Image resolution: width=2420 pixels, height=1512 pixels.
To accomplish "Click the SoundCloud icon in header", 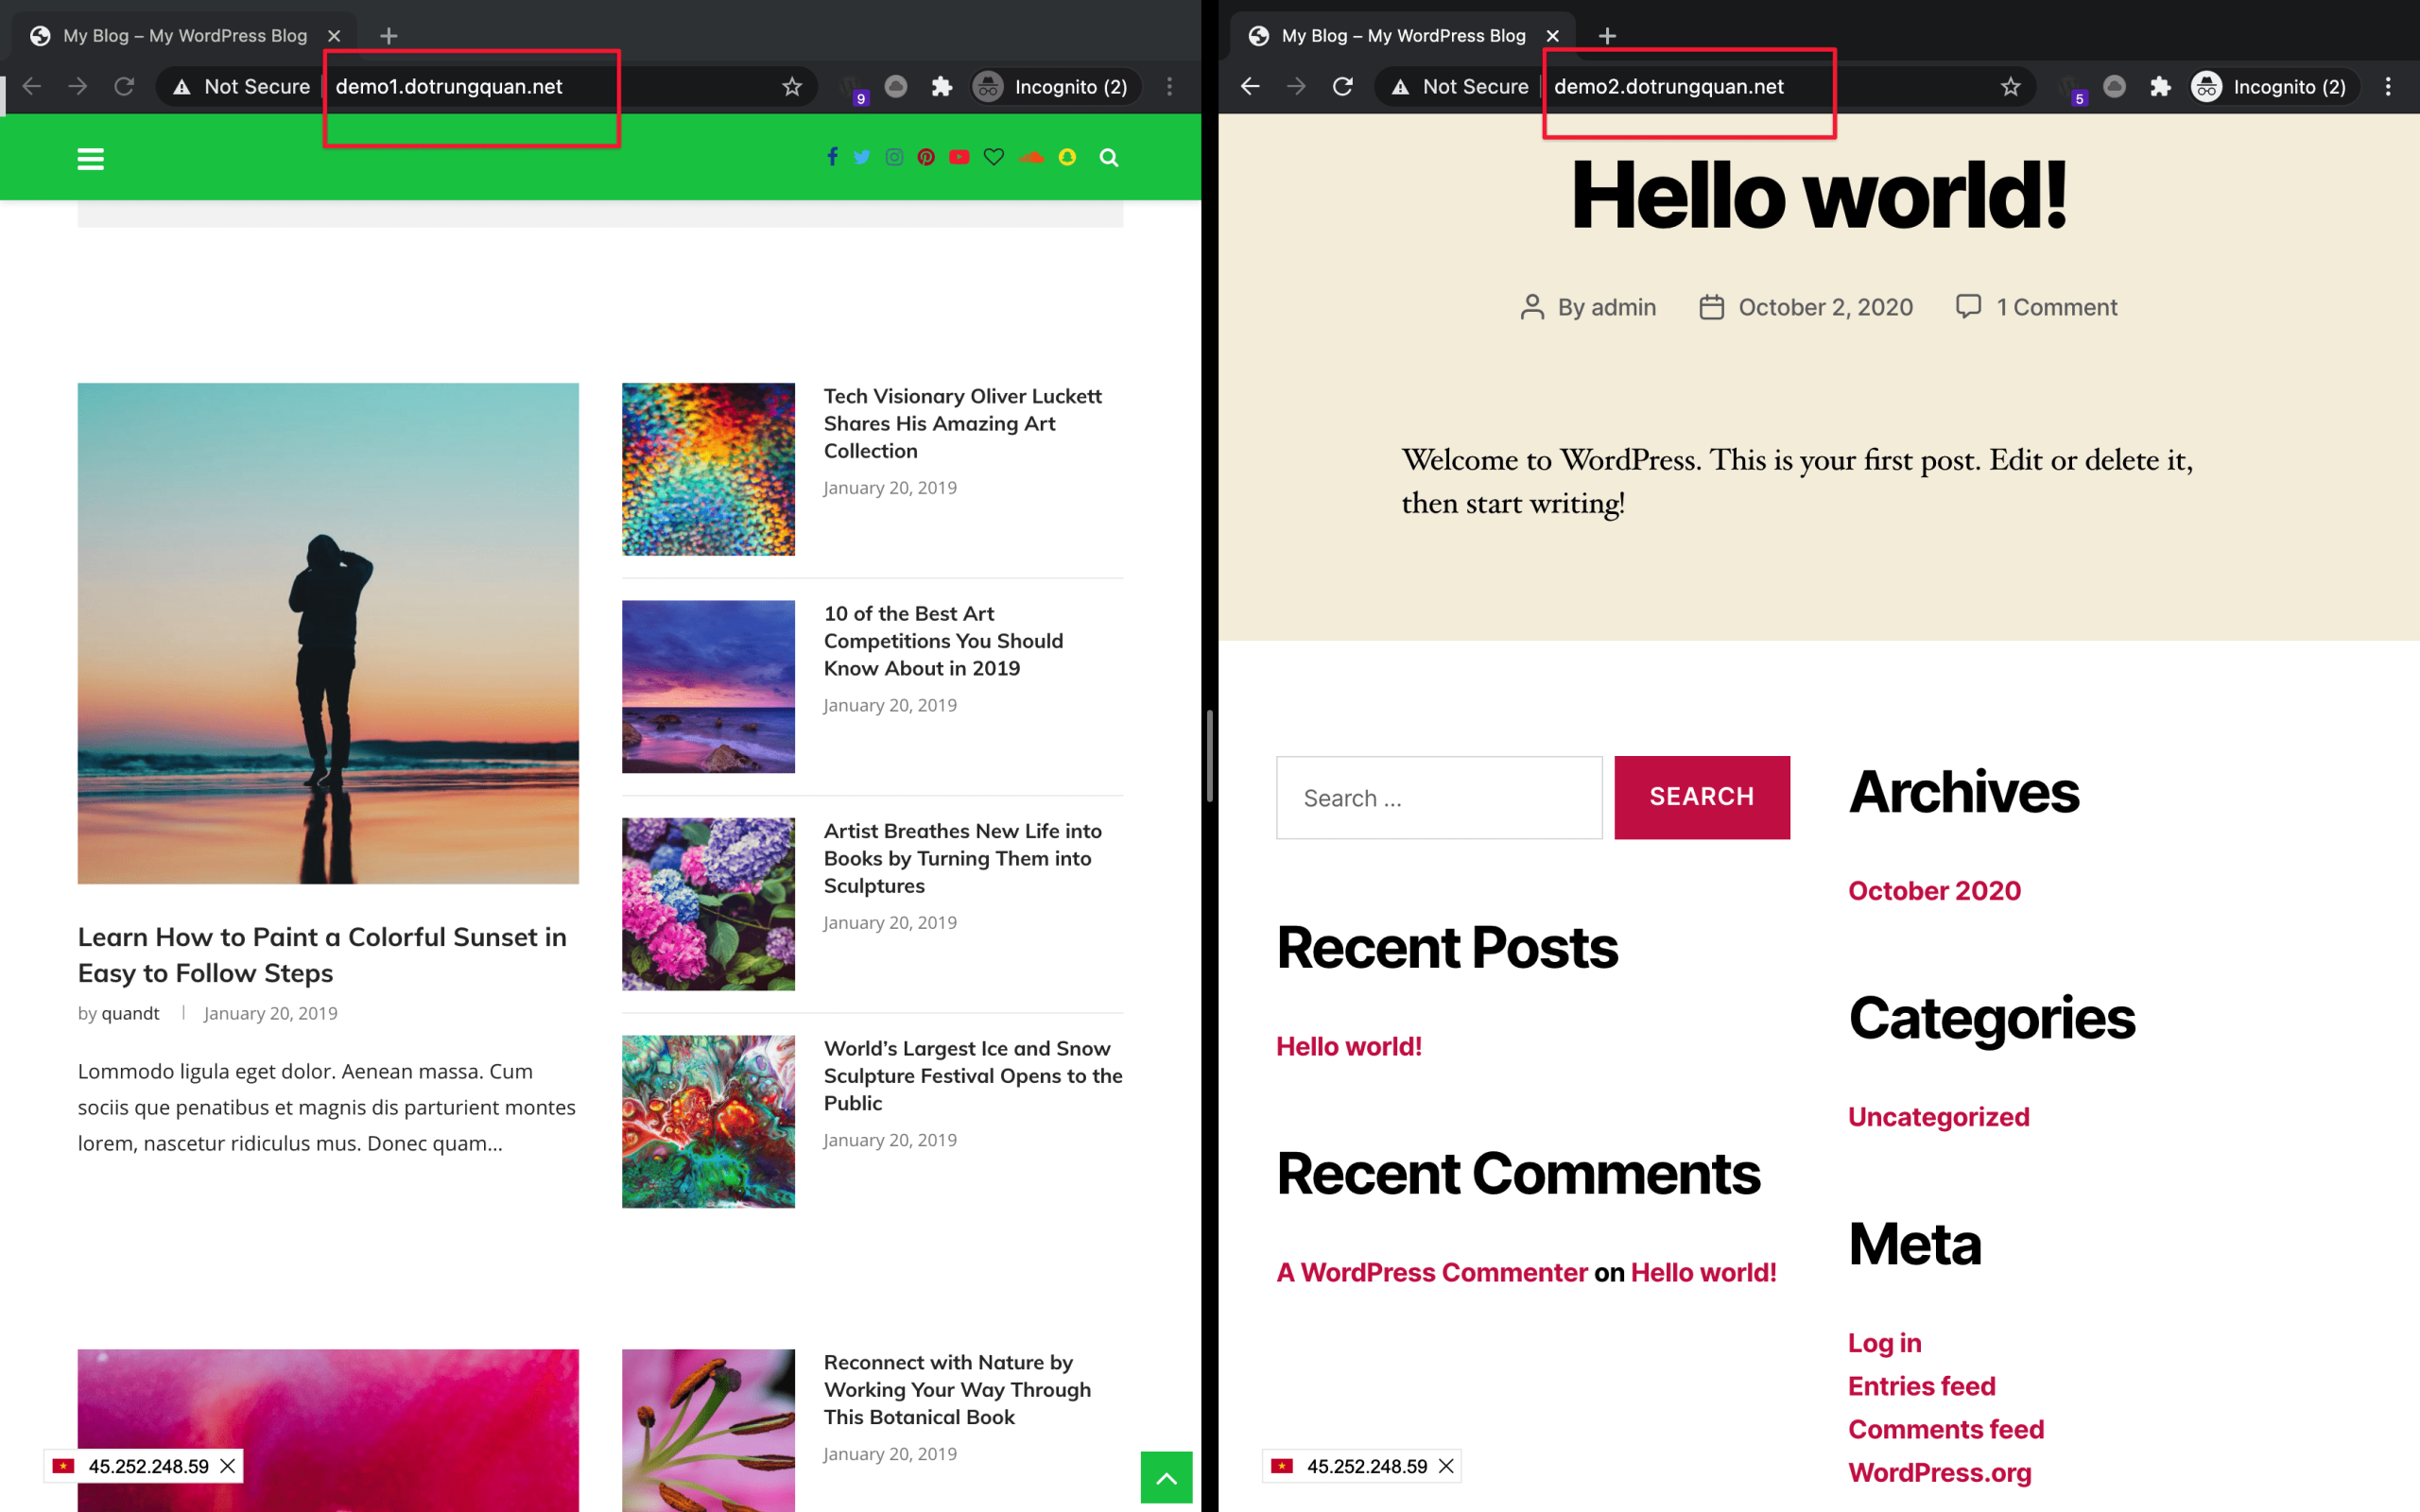I will click(1031, 157).
